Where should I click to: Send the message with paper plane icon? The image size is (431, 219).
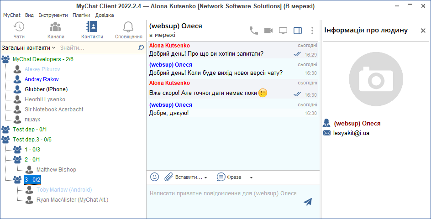[x=308, y=202]
